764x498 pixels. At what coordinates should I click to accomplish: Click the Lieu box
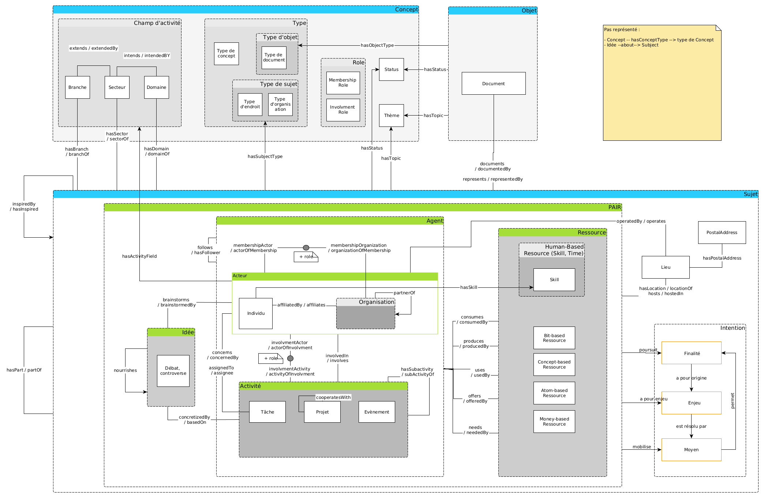[665, 267]
